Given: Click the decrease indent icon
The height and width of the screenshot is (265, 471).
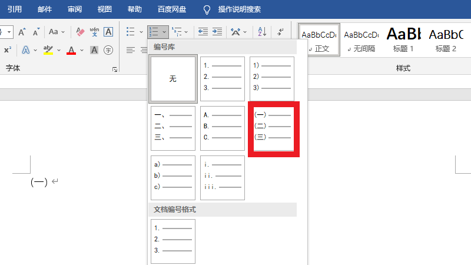Looking at the screenshot, I should (x=203, y=32).
